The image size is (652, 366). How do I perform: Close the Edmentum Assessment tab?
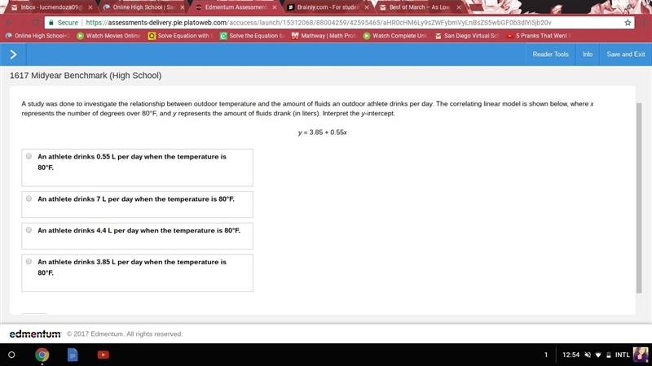coord(275,7)
